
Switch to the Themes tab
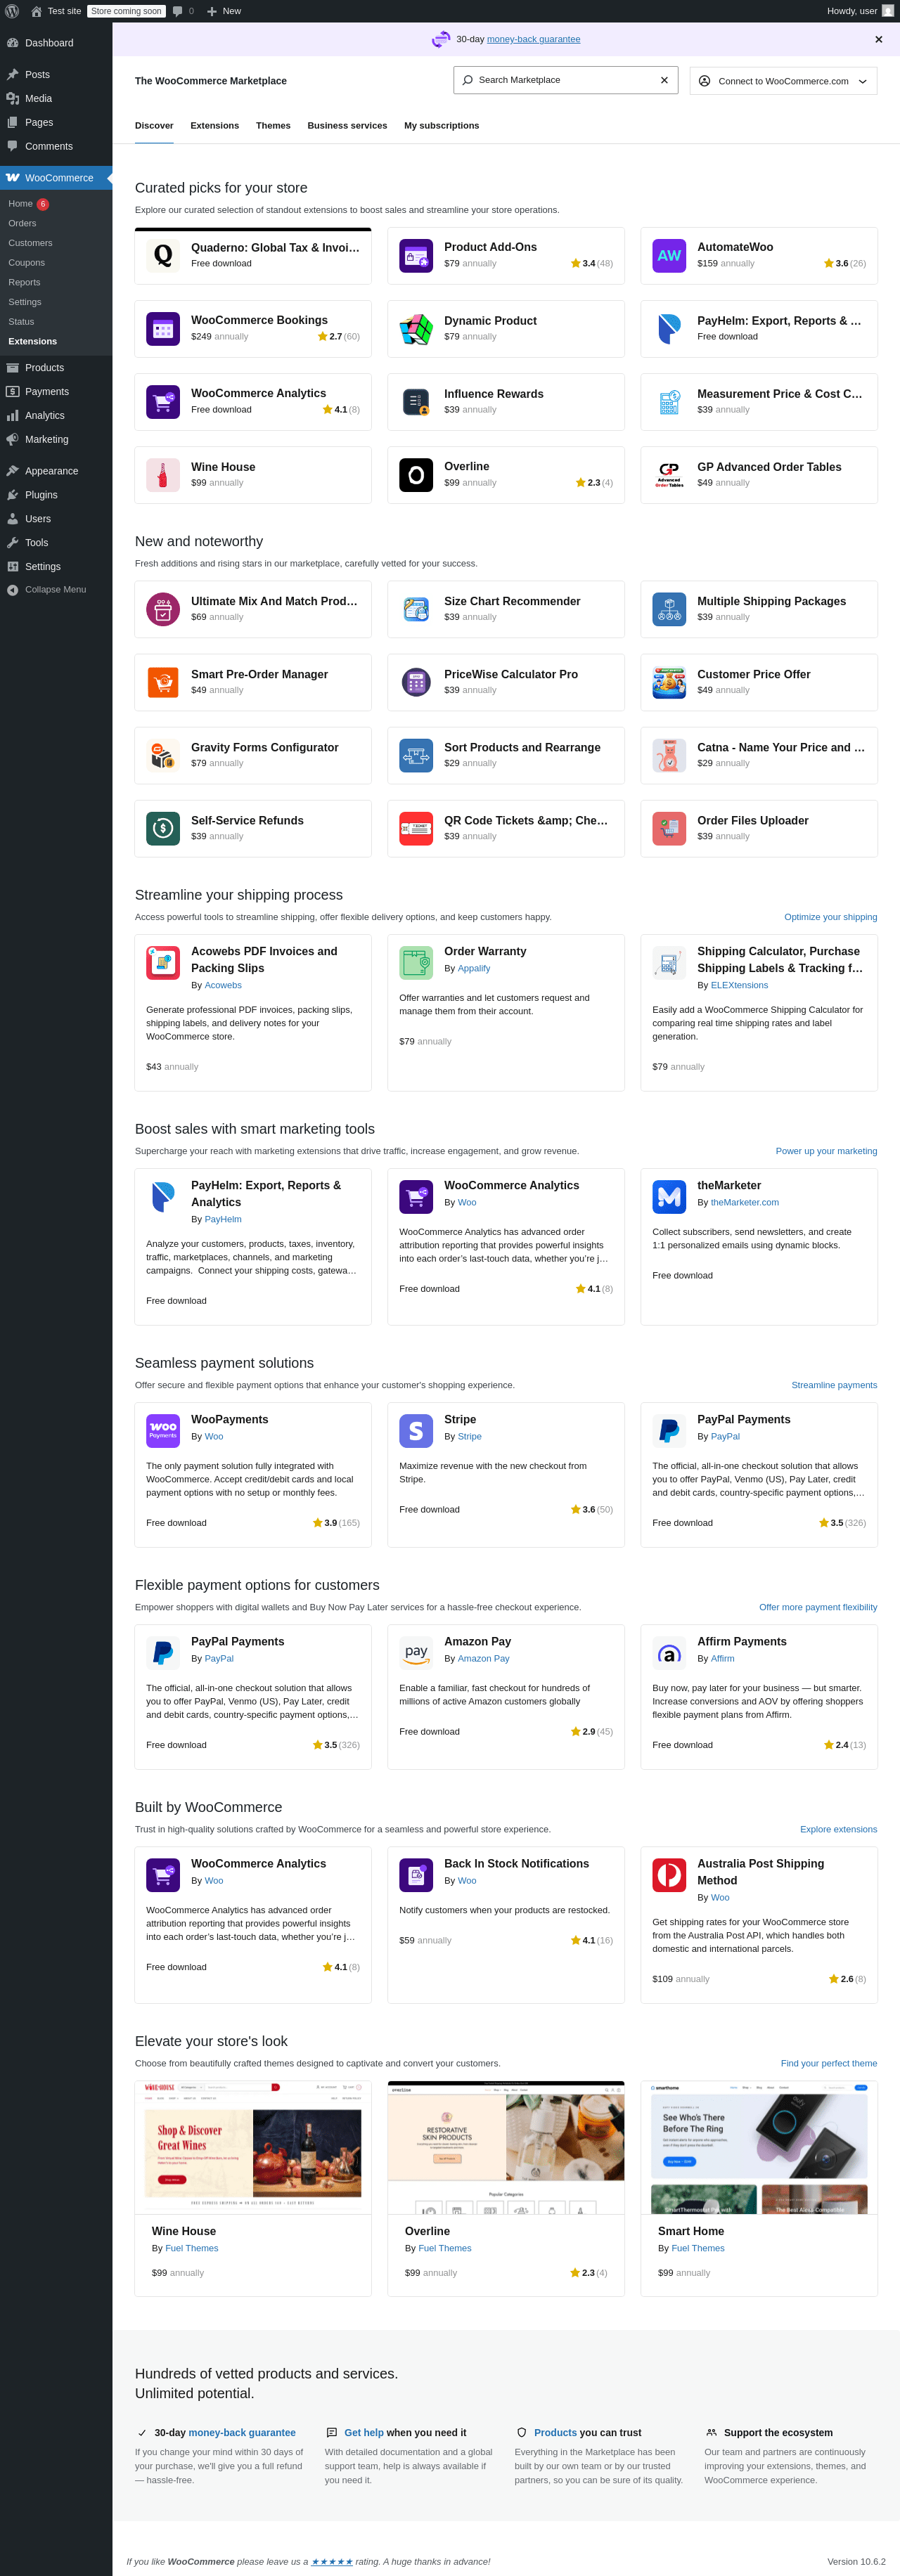pyautogui.click(x=273, y=126)
